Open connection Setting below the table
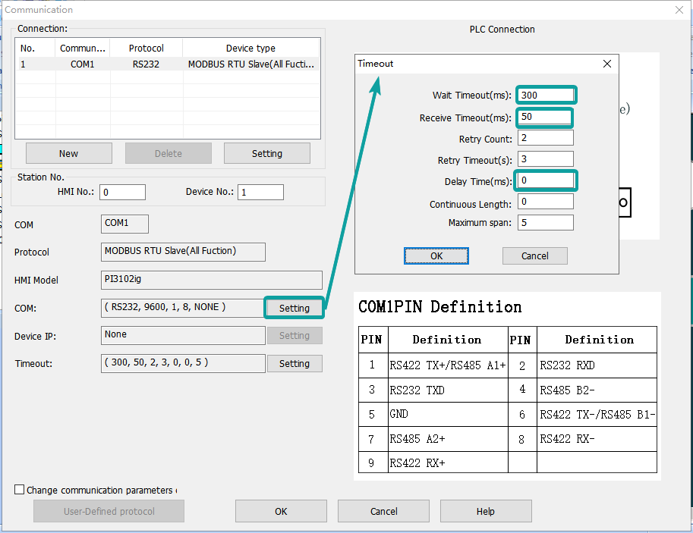The image size is (693, 533). (x=266, y=153)
